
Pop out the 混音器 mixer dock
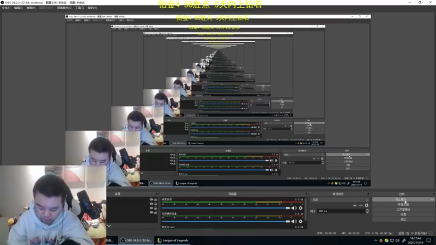(x=306, y=194)
